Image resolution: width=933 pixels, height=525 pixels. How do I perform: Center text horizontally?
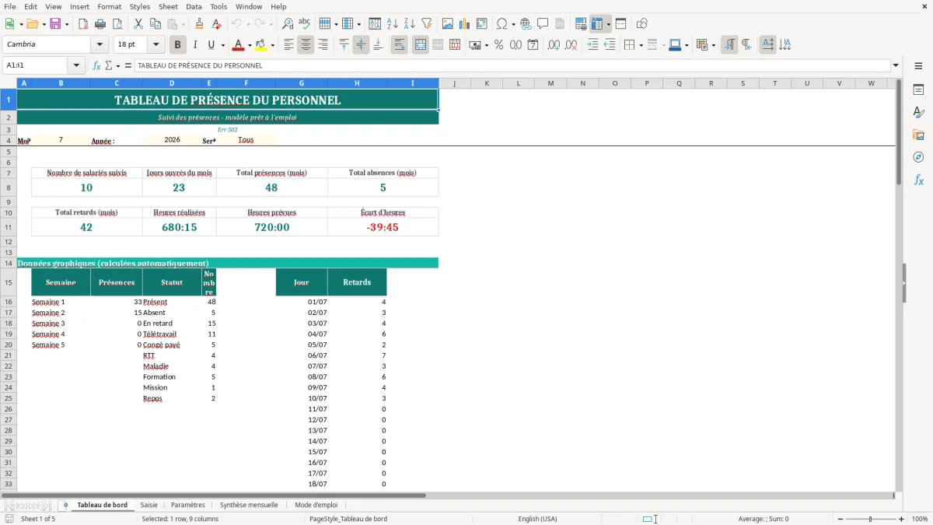[306, 45]
